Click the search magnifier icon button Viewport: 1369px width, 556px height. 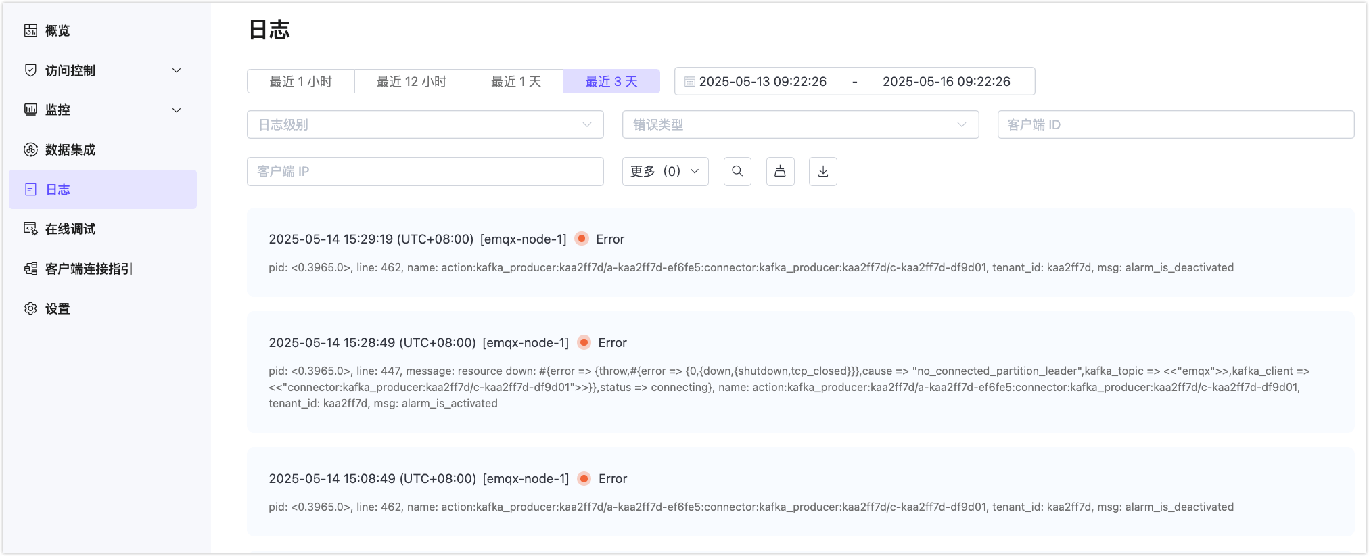point(737,171)
